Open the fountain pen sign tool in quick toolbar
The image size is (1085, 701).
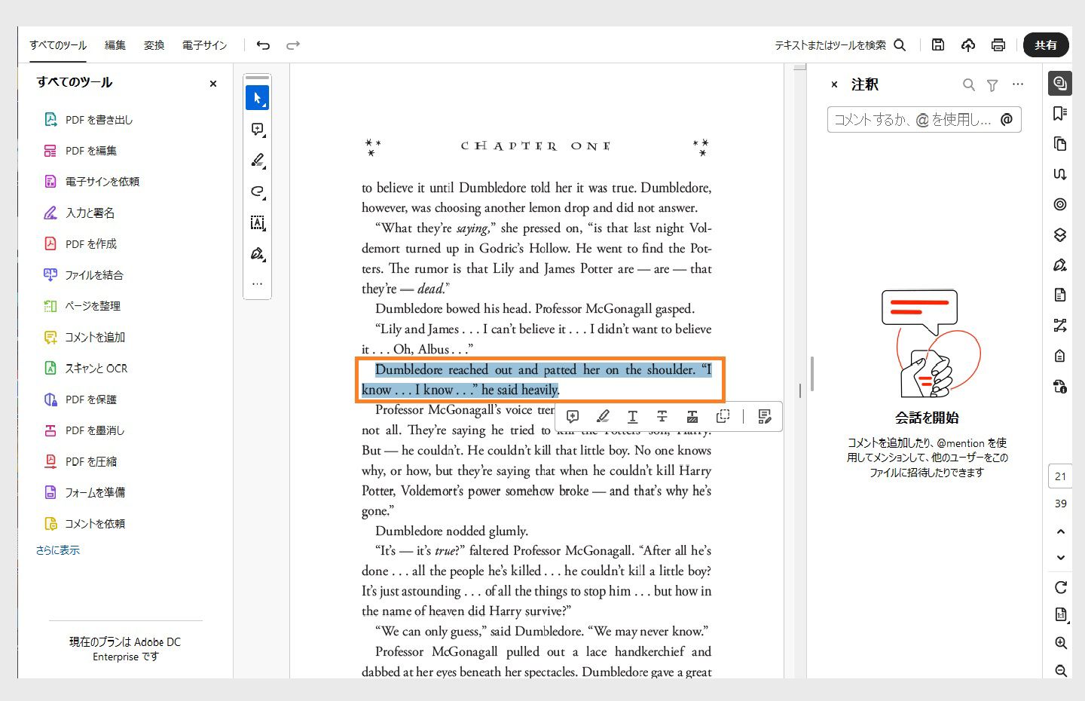pyautogui.click(x=257, y=253)
